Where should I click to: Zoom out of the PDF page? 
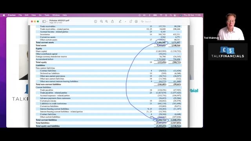coord(101,22)
